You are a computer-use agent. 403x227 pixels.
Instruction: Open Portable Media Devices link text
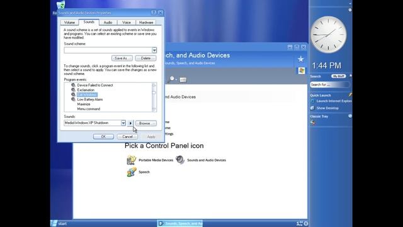156,160
